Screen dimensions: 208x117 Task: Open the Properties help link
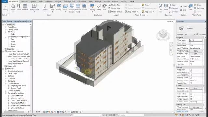point(182,111)
